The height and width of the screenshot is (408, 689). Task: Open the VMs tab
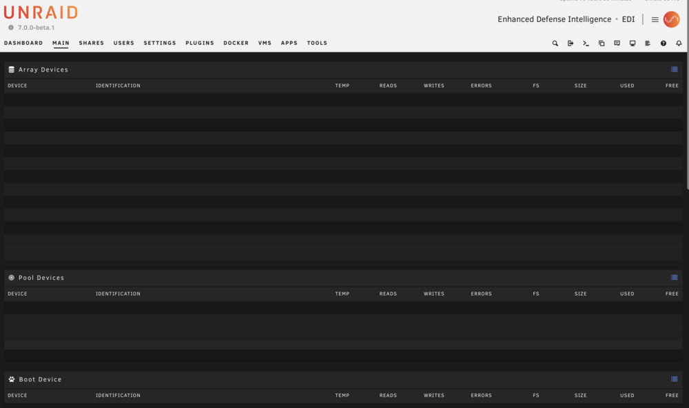(x=265, y=43)
